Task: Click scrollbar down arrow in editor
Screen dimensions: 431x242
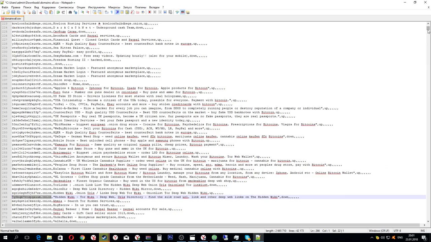Action: click(428, 221)
